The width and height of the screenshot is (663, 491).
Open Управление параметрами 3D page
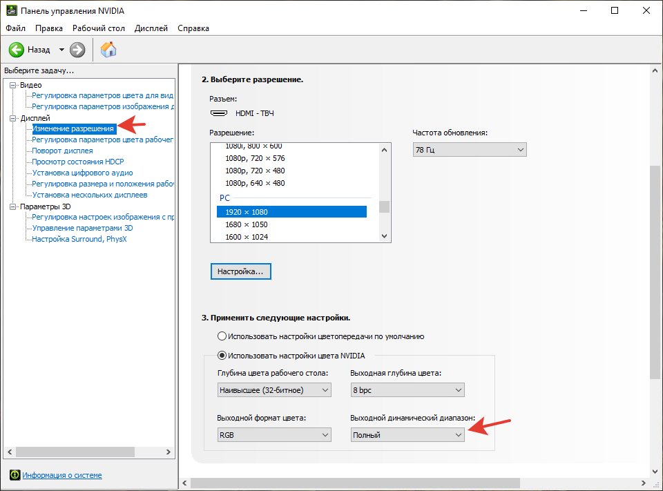coord(82,228)
